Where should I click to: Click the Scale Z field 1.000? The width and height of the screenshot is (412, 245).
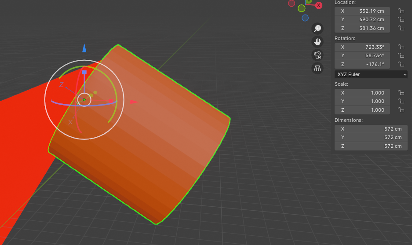click(x=362, y=110)
